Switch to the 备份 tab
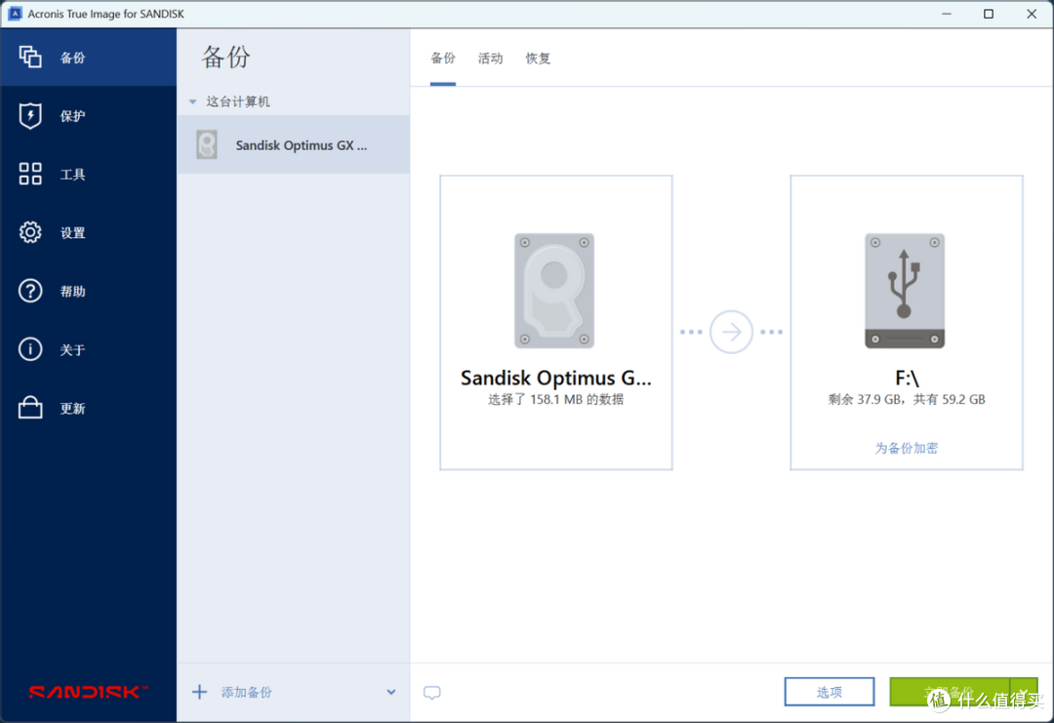The width and height of the screenshot is (1054, 723). coord(443,59)
